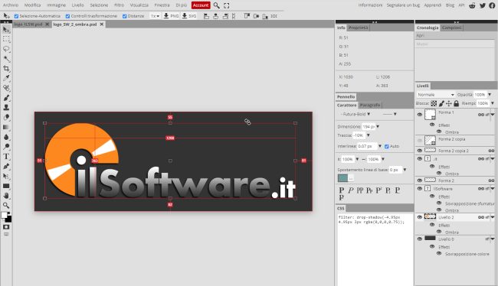Switch to the Campioni tab
Viewport: 498px width, 286px height.
[451, 28]
